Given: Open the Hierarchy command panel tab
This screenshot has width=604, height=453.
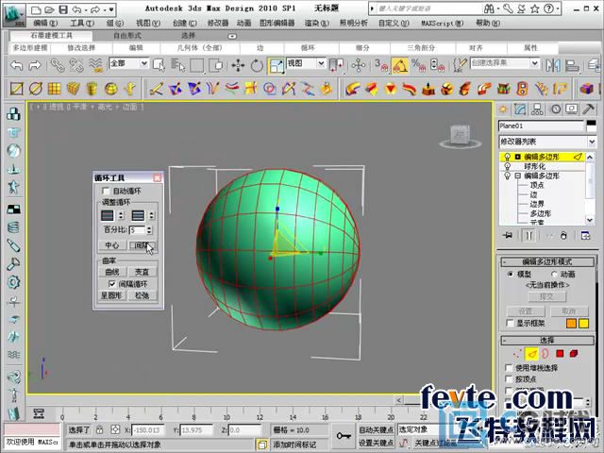Looking at the screenshot, I should 537,109.
